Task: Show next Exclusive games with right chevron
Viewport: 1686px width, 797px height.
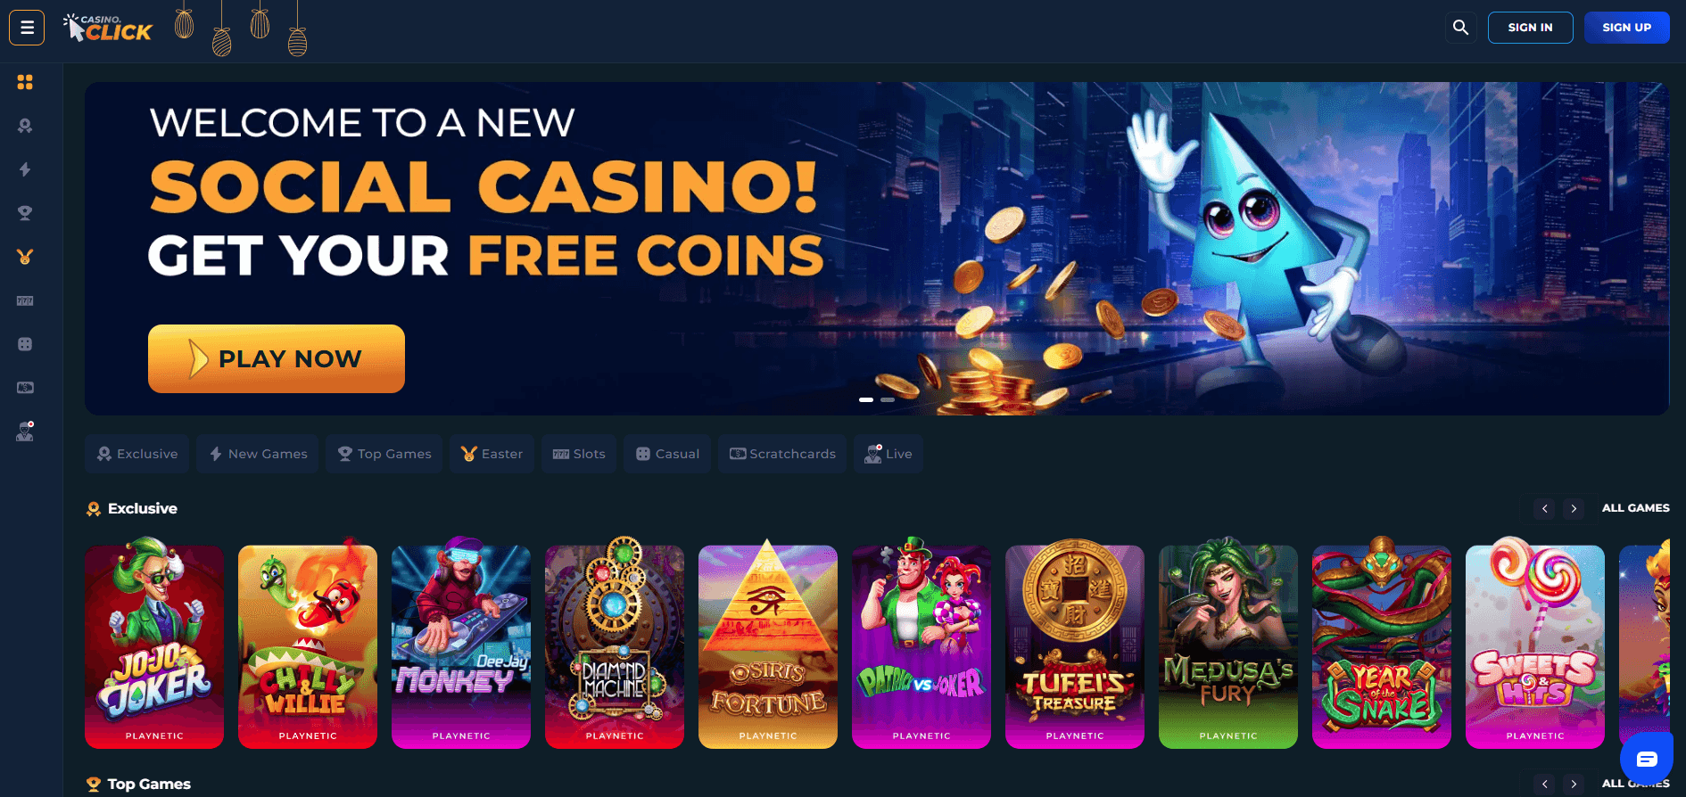Action: tap(1574, 508)
